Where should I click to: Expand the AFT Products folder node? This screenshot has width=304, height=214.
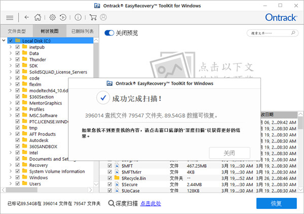11,134
